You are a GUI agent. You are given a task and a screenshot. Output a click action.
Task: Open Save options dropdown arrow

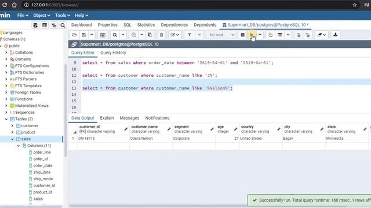[x=92, y=35]
